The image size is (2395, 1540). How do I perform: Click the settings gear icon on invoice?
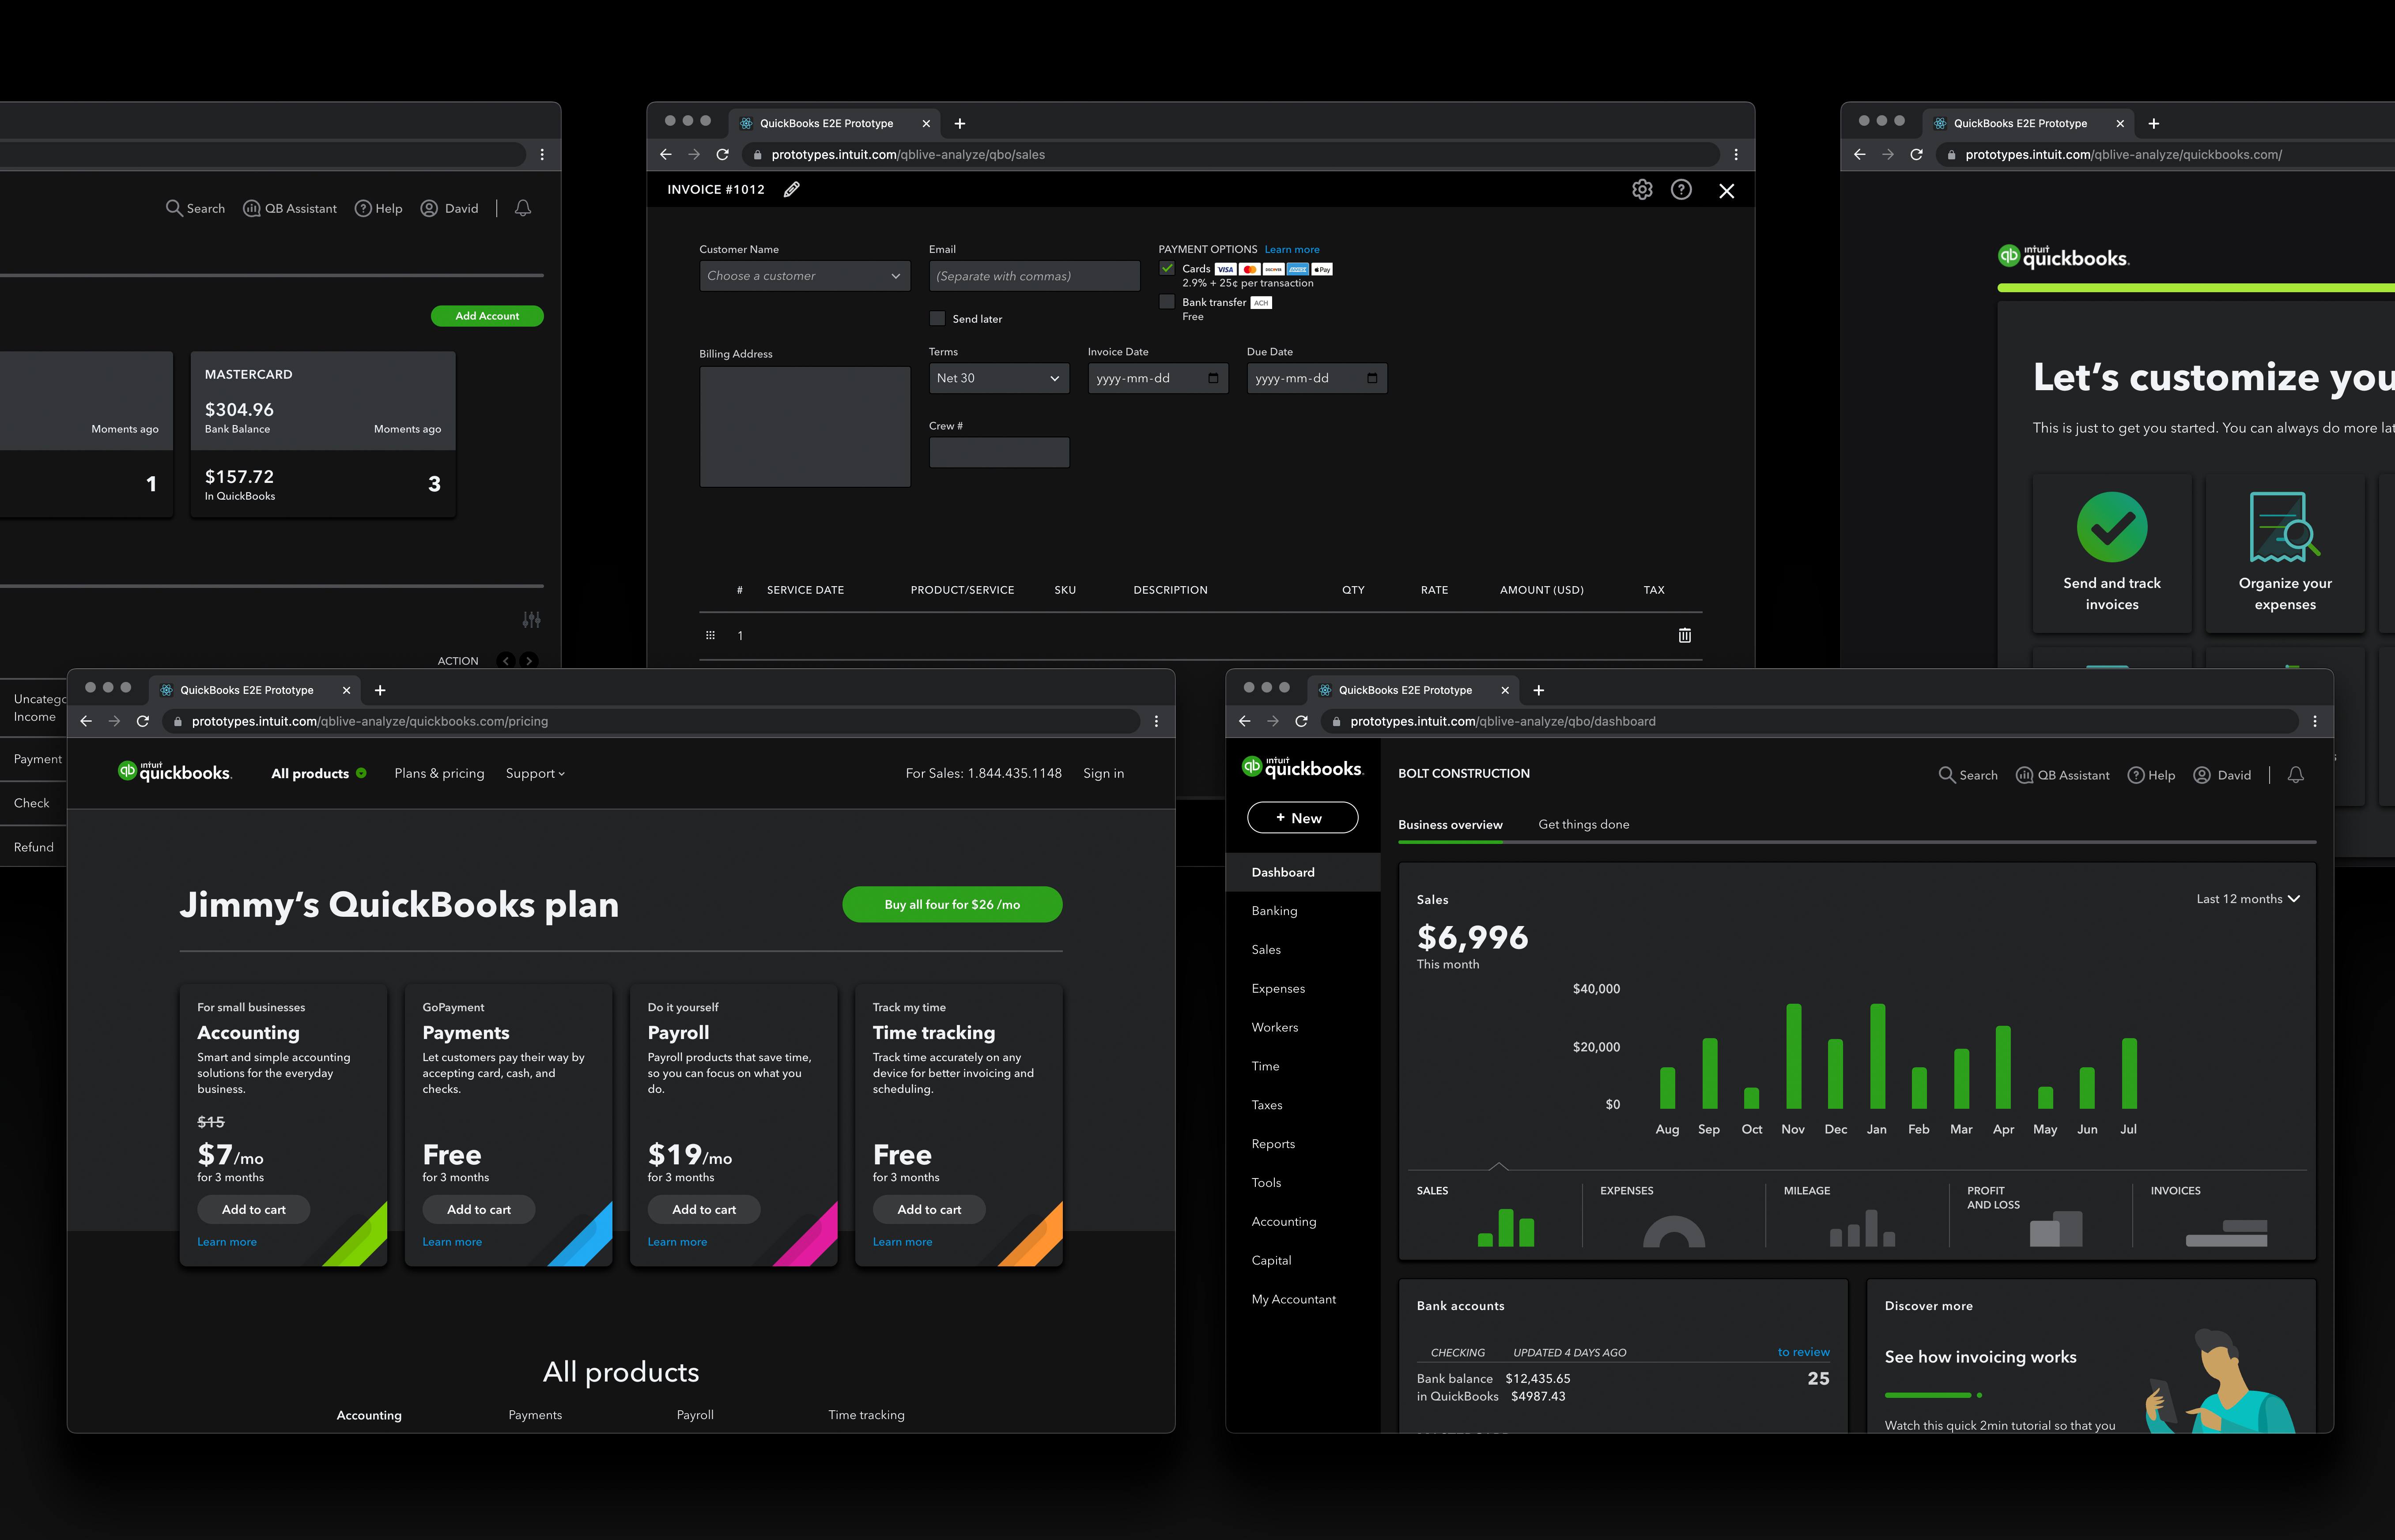tap(1641, 190)
